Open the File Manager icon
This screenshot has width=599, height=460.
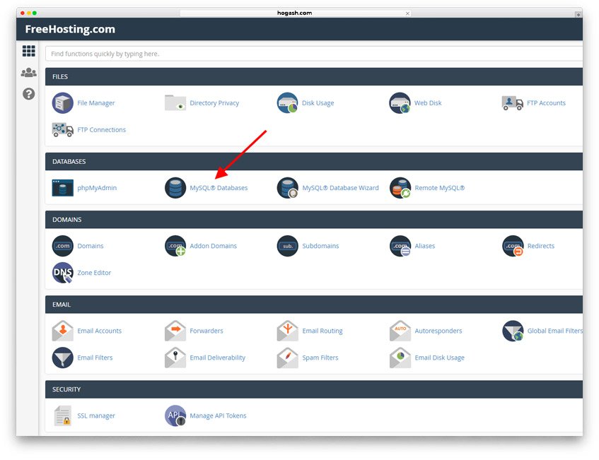[x=63, y=102]
